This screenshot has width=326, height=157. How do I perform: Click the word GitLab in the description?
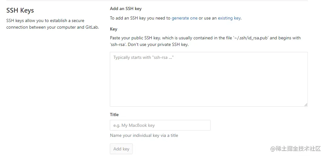pos(92,27)
